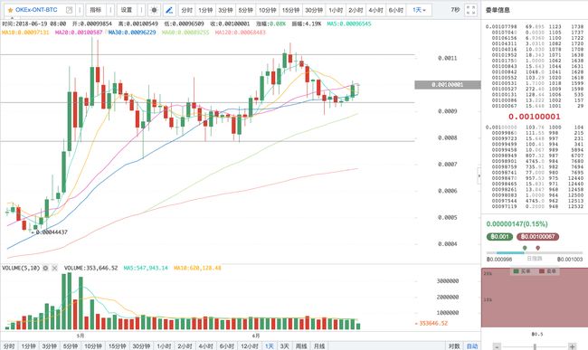Toggle 对数 logarithmic scale
Viewport: 588px width, 350px height.
pyautogui.click(x=454, y=345)
